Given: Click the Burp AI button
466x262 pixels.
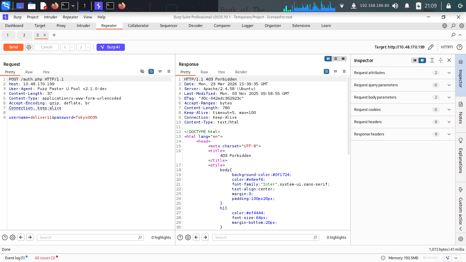Looking at the screenshot, I should click(x=111, y=47).
